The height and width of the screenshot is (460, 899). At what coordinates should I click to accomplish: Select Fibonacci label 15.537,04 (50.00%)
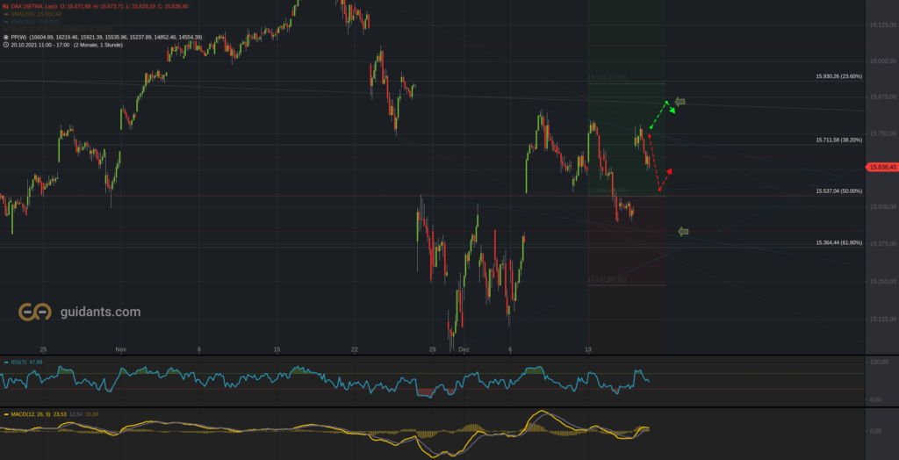click(x=838, y=191)
